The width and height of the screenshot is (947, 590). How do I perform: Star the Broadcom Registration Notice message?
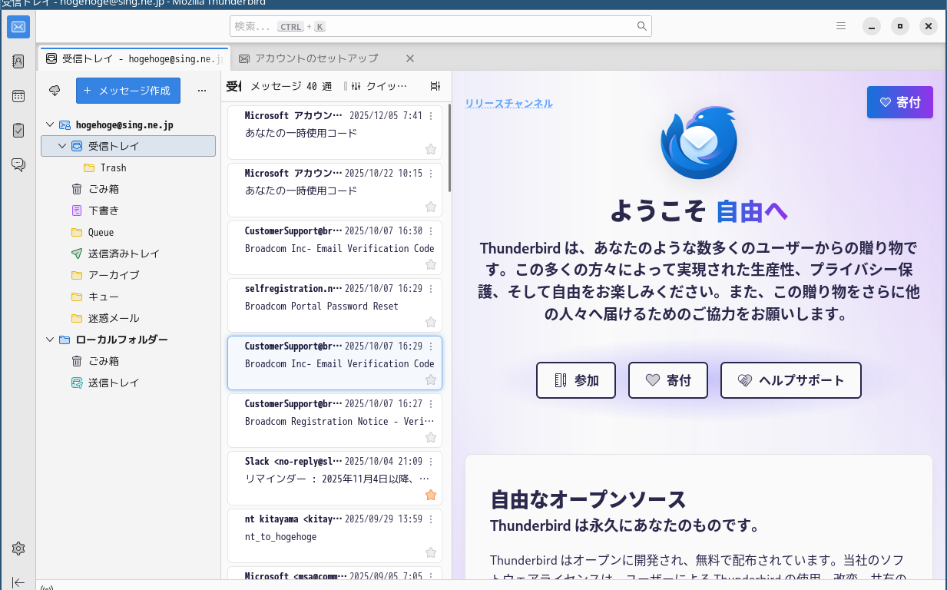point(431,437)
